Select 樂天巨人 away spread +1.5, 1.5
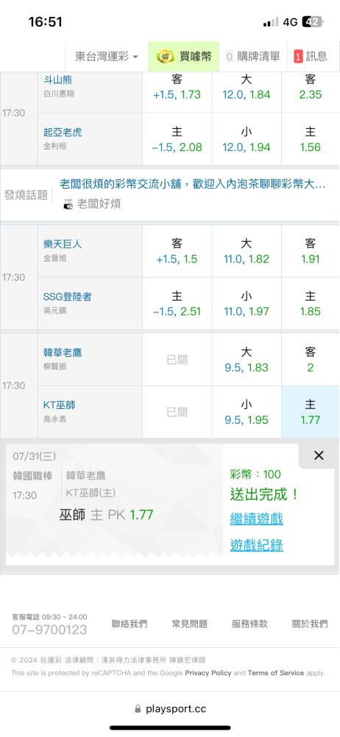The height and width of the screenshot is (737, 340). (177, 251)
